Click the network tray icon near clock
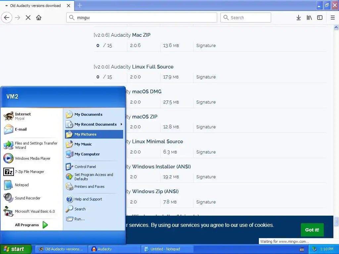 click(x=315, y=249)
